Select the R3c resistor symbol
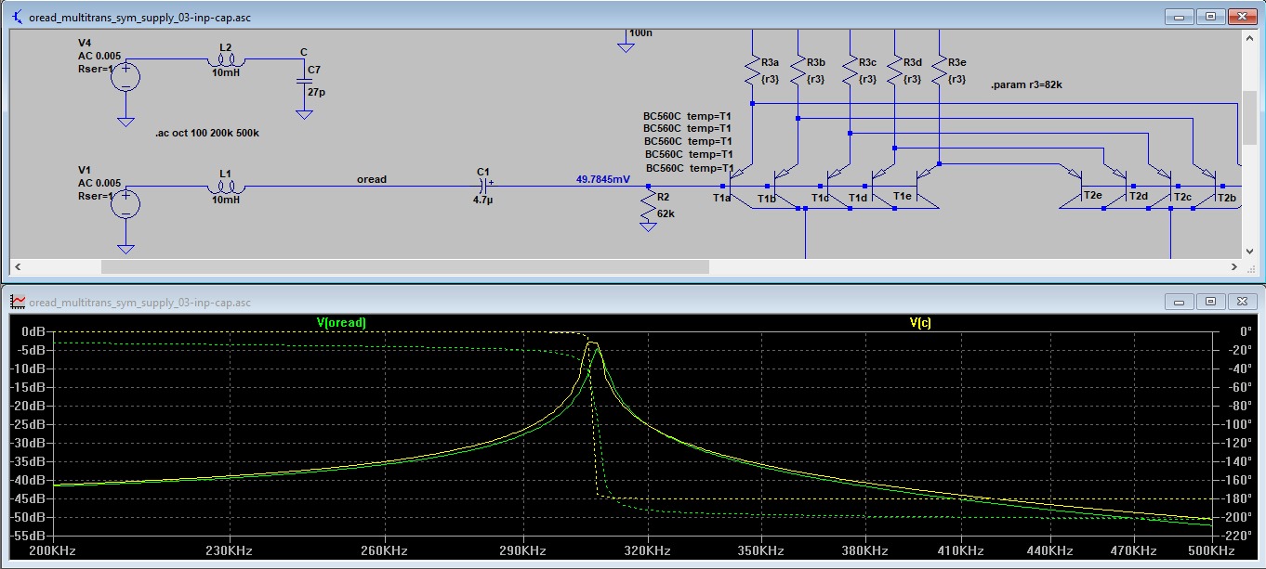Screen dimensions: 1266x569 click(850, 71)
